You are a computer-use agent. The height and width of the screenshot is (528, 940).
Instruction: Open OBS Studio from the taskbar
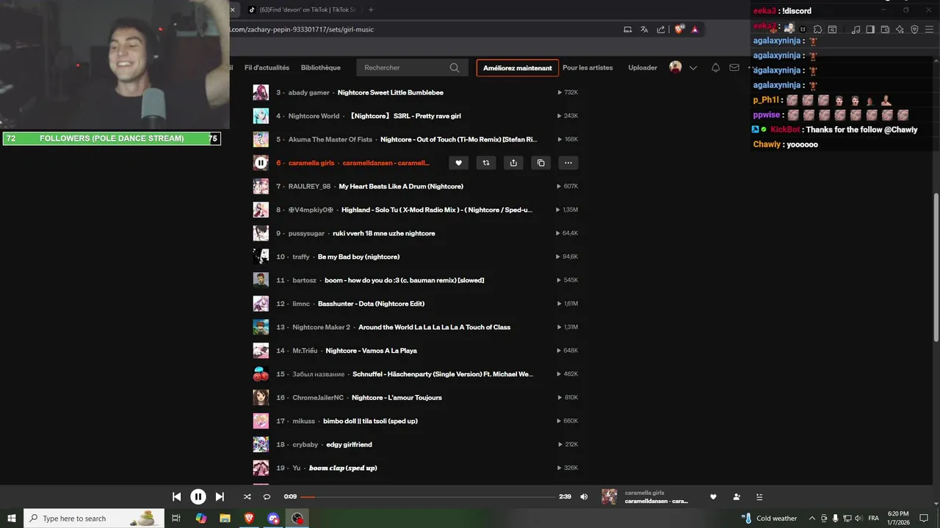pyautogui.click(x=297, y=518)
